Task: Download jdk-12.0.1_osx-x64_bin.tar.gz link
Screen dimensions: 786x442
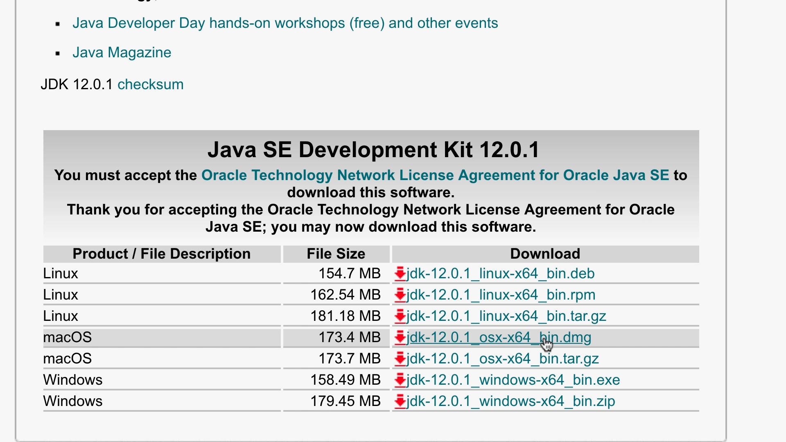Action: pyautogui.click(x=502, y=359)
